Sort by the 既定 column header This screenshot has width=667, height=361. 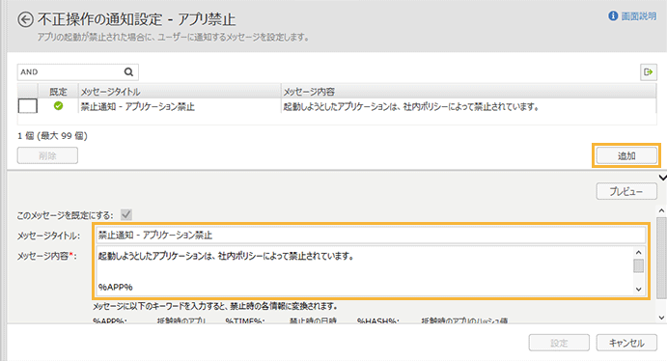(x=58, y=92)
